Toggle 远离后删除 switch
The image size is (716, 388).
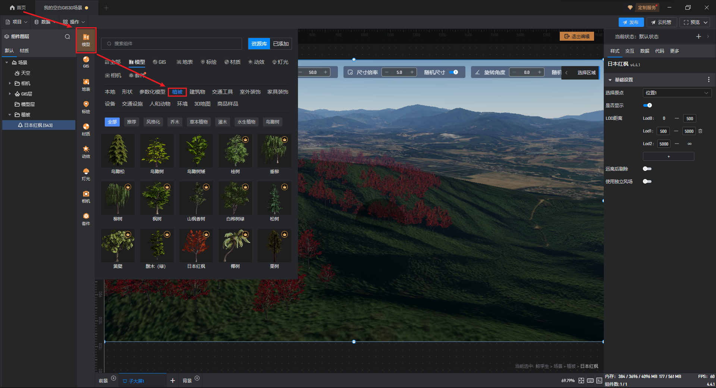coord(647,169)
